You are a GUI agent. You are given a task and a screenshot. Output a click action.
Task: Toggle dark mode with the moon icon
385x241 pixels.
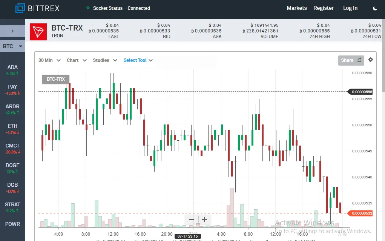[375, 8]
